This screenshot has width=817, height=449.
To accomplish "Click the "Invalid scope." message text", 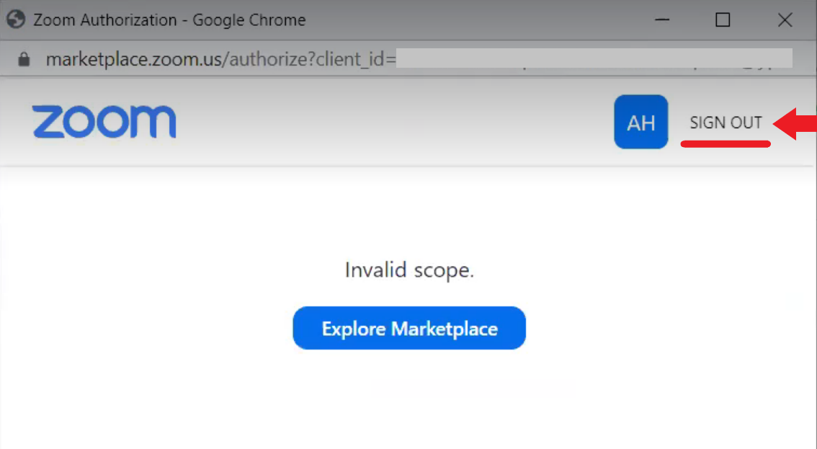I will click(409, 270).
